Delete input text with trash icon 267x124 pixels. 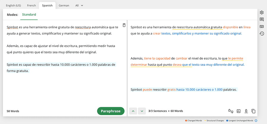(124, 25)
